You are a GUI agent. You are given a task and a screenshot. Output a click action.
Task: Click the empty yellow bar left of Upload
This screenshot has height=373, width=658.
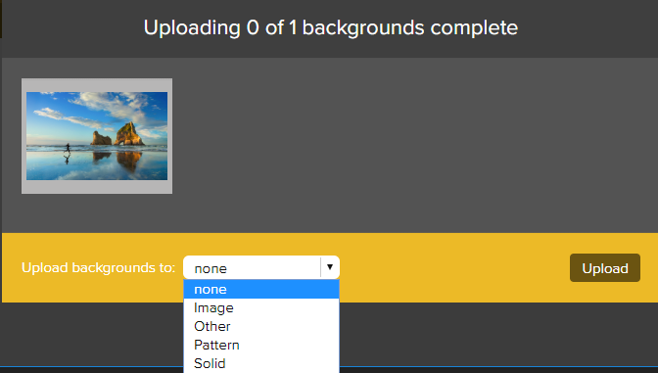tap(453, 267)
